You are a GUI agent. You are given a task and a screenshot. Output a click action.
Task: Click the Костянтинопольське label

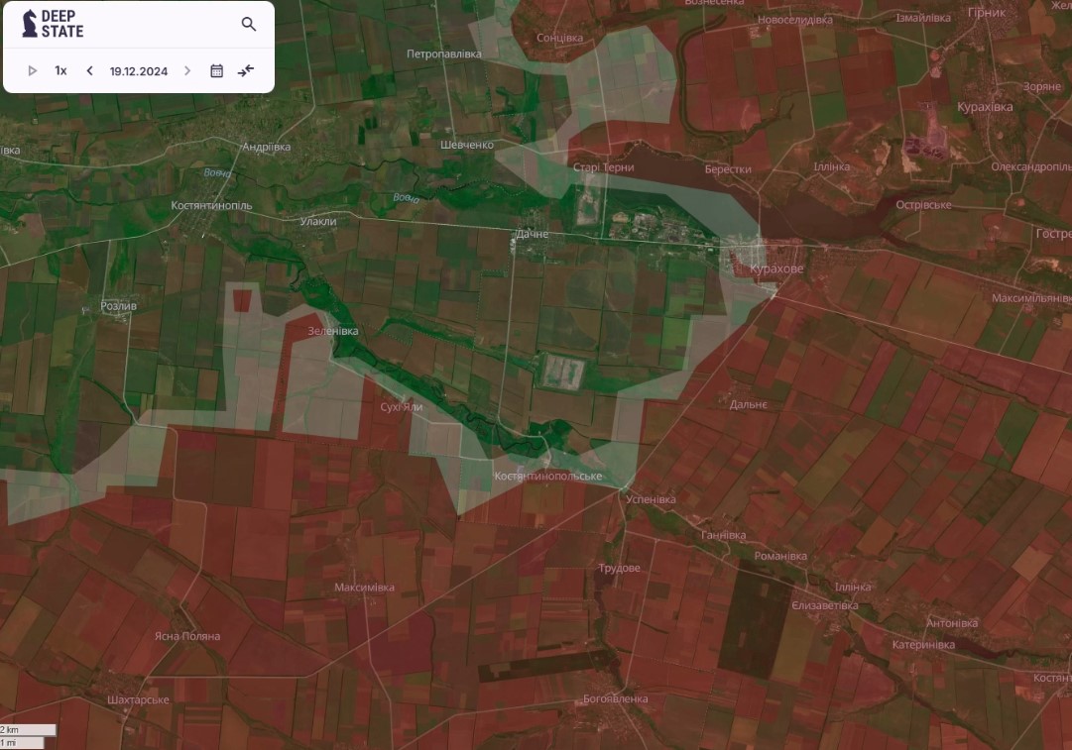coord(548,477)
